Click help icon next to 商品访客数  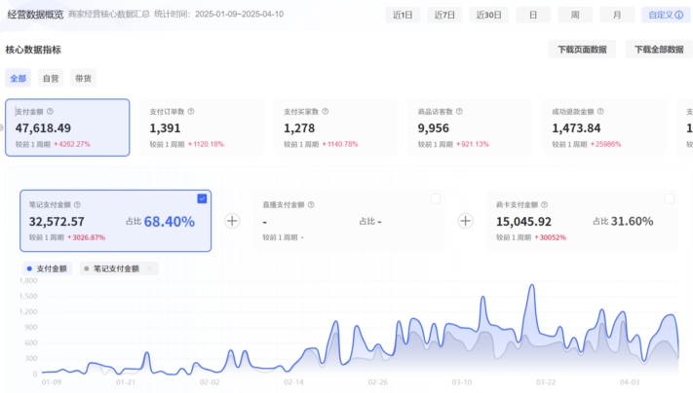pos(459,112)
